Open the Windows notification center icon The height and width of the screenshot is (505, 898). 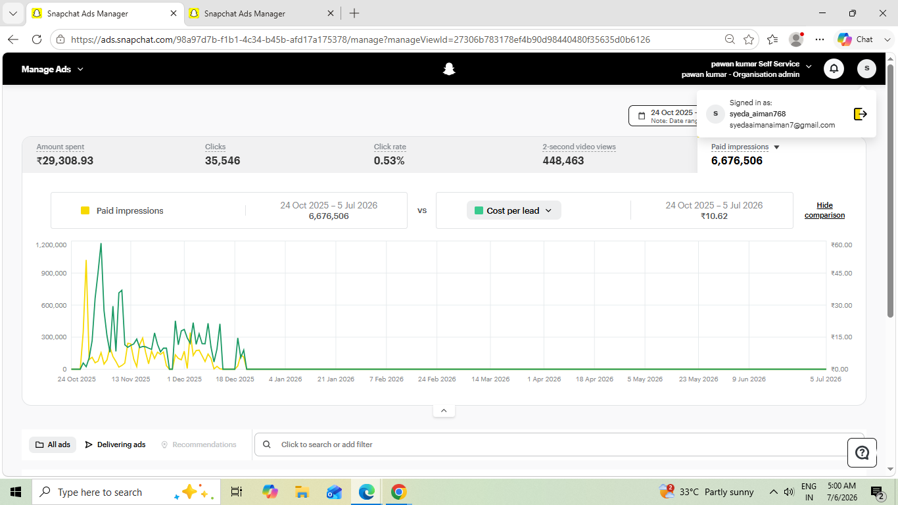877,492
